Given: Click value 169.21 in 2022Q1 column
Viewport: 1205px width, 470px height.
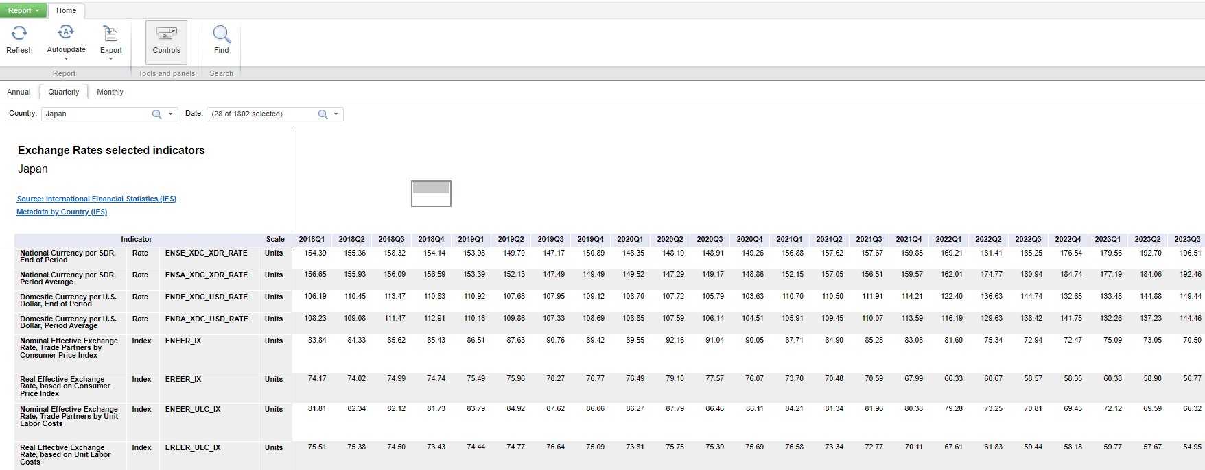Looking at the screenshot, I should click(x=951, y=253).
